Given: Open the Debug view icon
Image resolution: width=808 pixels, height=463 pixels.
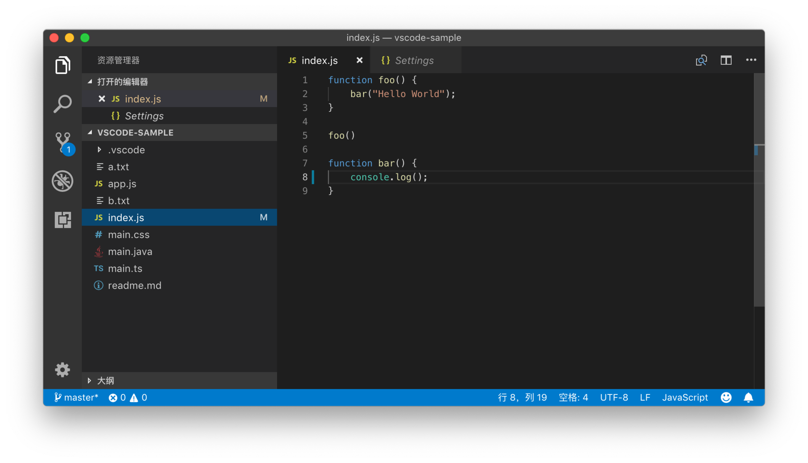Looking at the screenshot, I should click(x=62, y=181).
